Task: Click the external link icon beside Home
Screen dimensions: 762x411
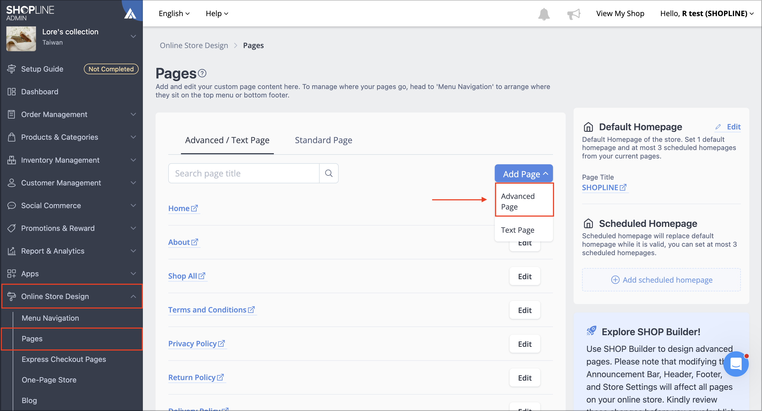Action: [x=194, y=208]
